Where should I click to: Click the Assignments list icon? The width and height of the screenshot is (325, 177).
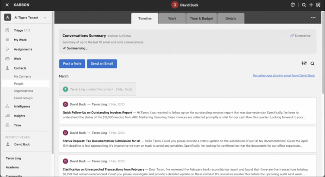click(x=7, y=49)
